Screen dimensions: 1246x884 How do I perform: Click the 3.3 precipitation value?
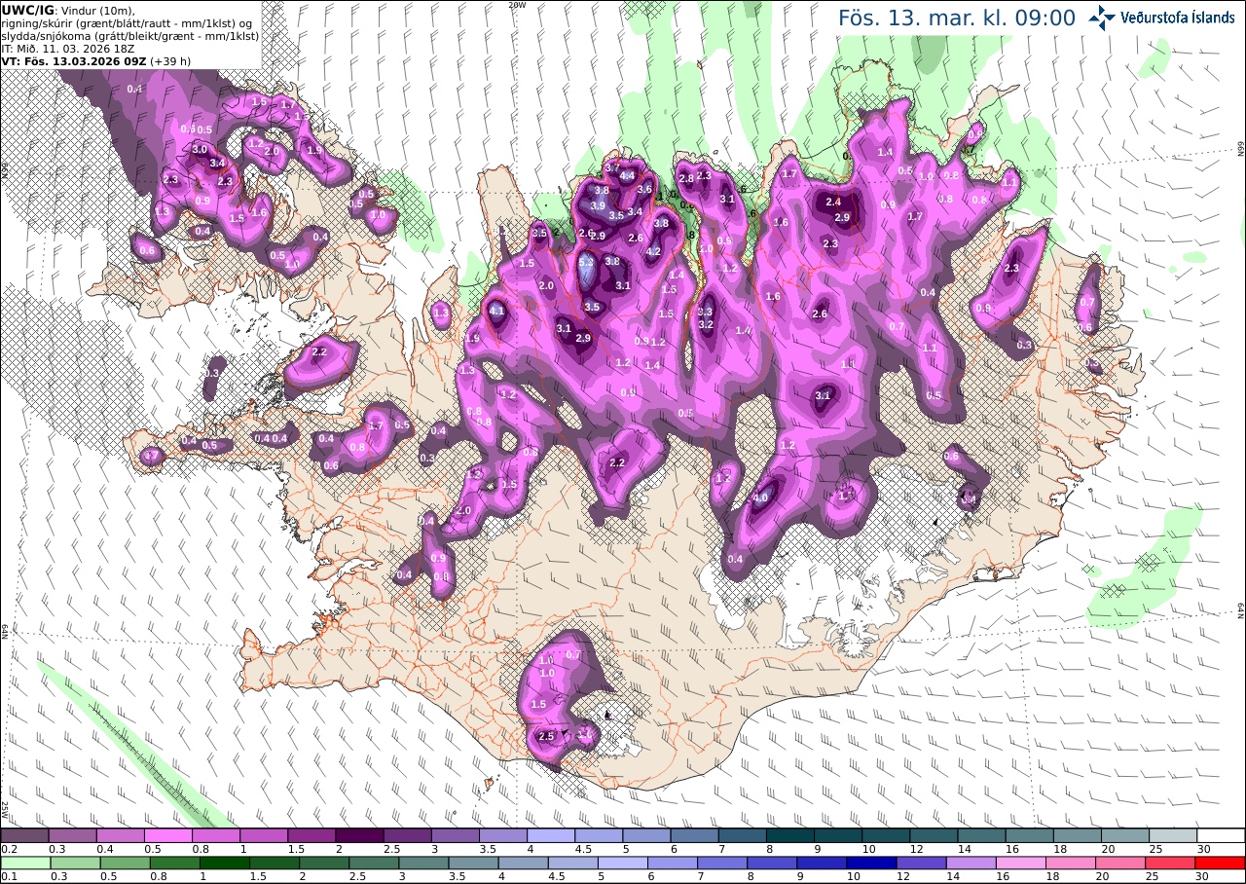706,312
